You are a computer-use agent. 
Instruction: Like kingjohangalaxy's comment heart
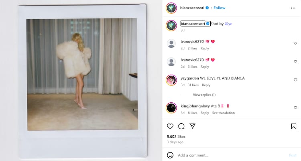[295, 108]
